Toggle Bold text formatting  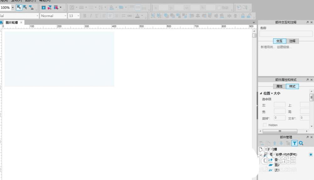coord(85,16)
